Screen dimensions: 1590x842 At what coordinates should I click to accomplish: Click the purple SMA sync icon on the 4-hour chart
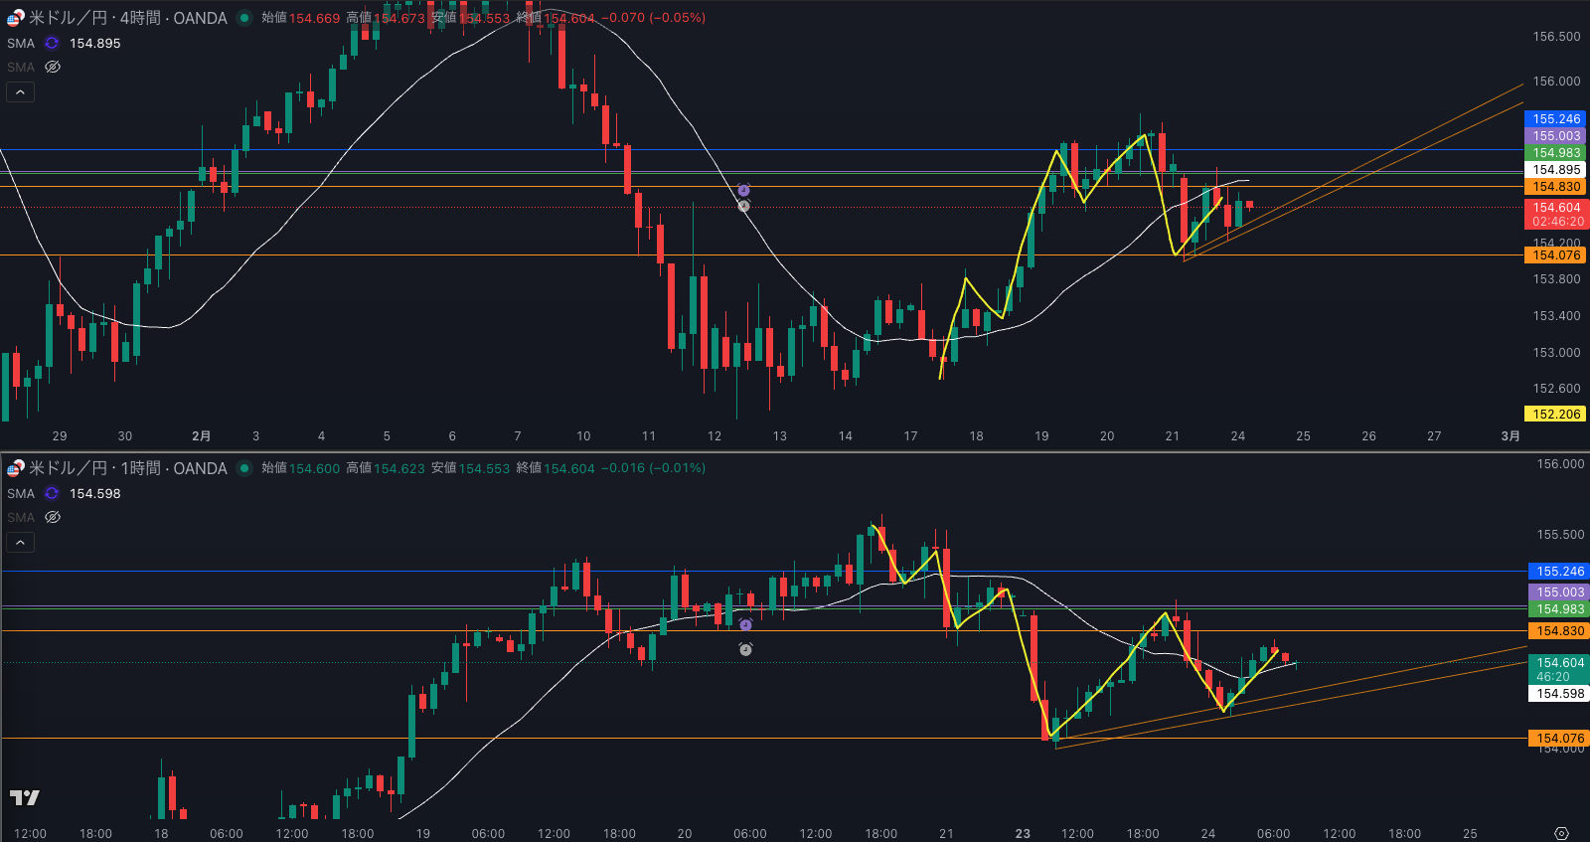point(52,43)
